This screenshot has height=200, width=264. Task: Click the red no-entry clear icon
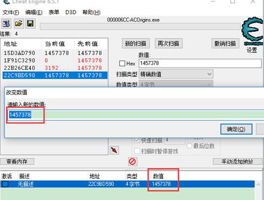(133, 161)
